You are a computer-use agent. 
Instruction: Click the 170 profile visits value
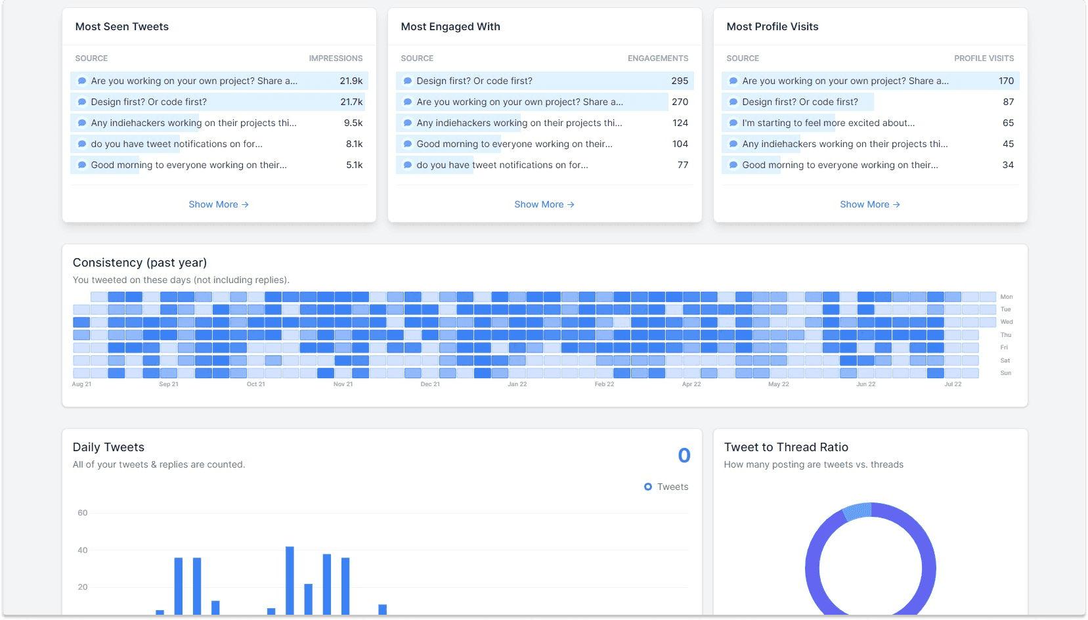tap(1006, 81)
